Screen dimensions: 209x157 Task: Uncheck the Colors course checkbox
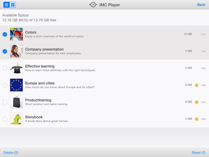[x=5, y=34]
